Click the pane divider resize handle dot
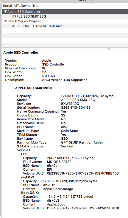128x218 pixels. pos(109,49)
